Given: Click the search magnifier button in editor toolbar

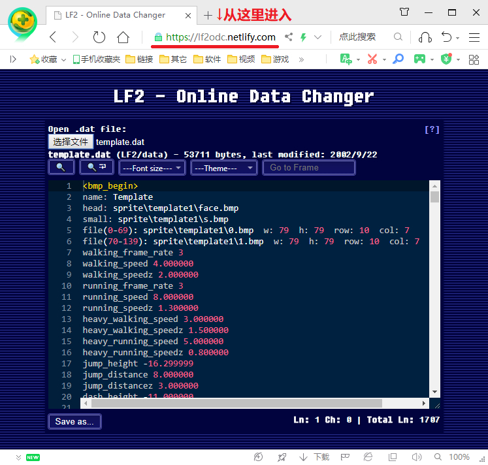Looking at the screenshot, I should point(61,168).
